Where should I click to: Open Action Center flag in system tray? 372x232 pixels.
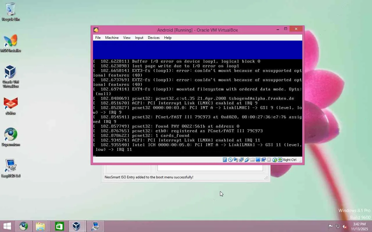(x=330, y=226)
